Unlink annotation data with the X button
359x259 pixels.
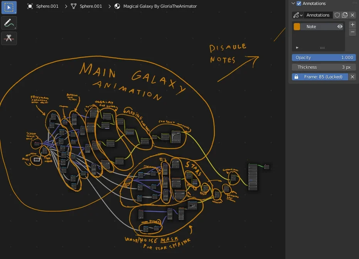[352, 15]
